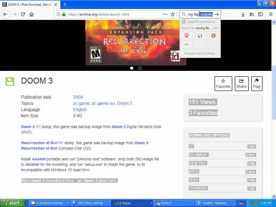
Task: Click into the browser search field
Action: tap(200, 14)
